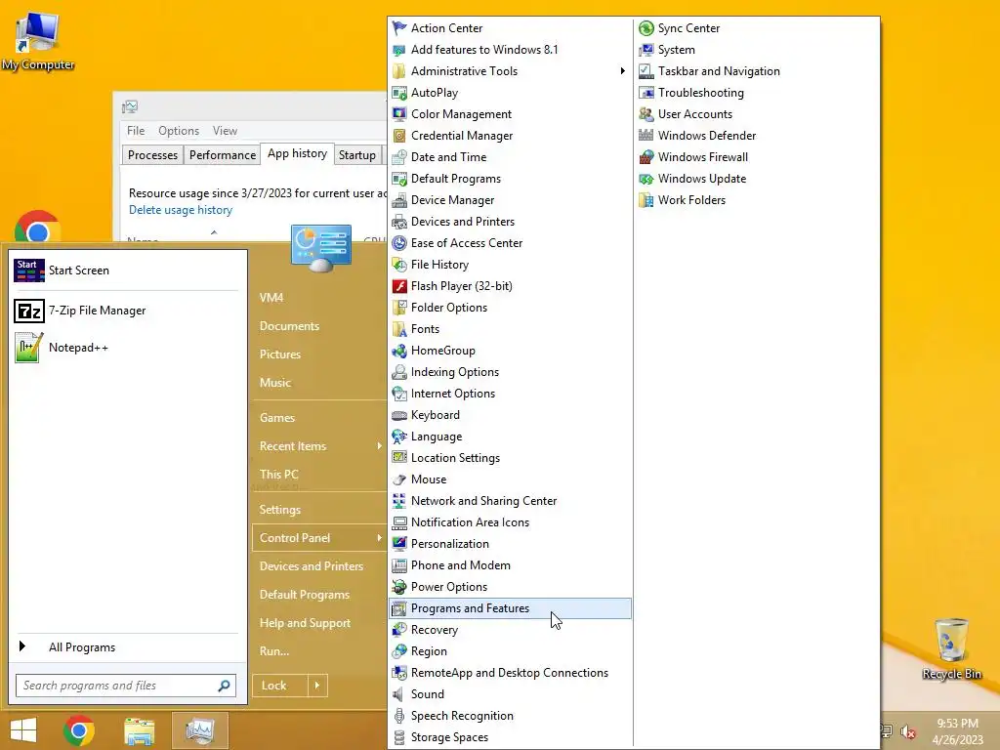The width and height of the screenshot is (1000, 750).
Task: Click the VM4 user name
Action: pos(271,298)
